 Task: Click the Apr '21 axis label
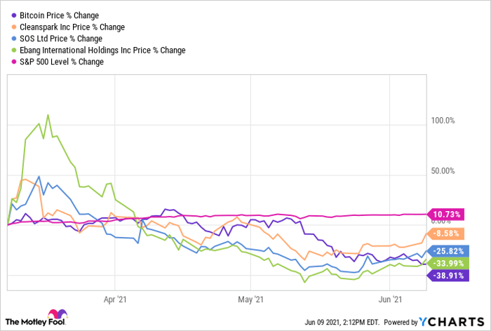click(x=114, y=297)
